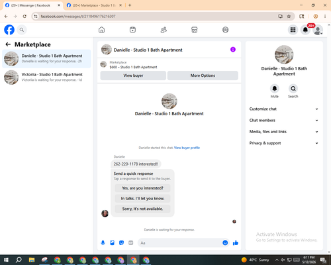Open the Windows notification center icon
This screenshot has width=331, height=265.
[323, 260]
